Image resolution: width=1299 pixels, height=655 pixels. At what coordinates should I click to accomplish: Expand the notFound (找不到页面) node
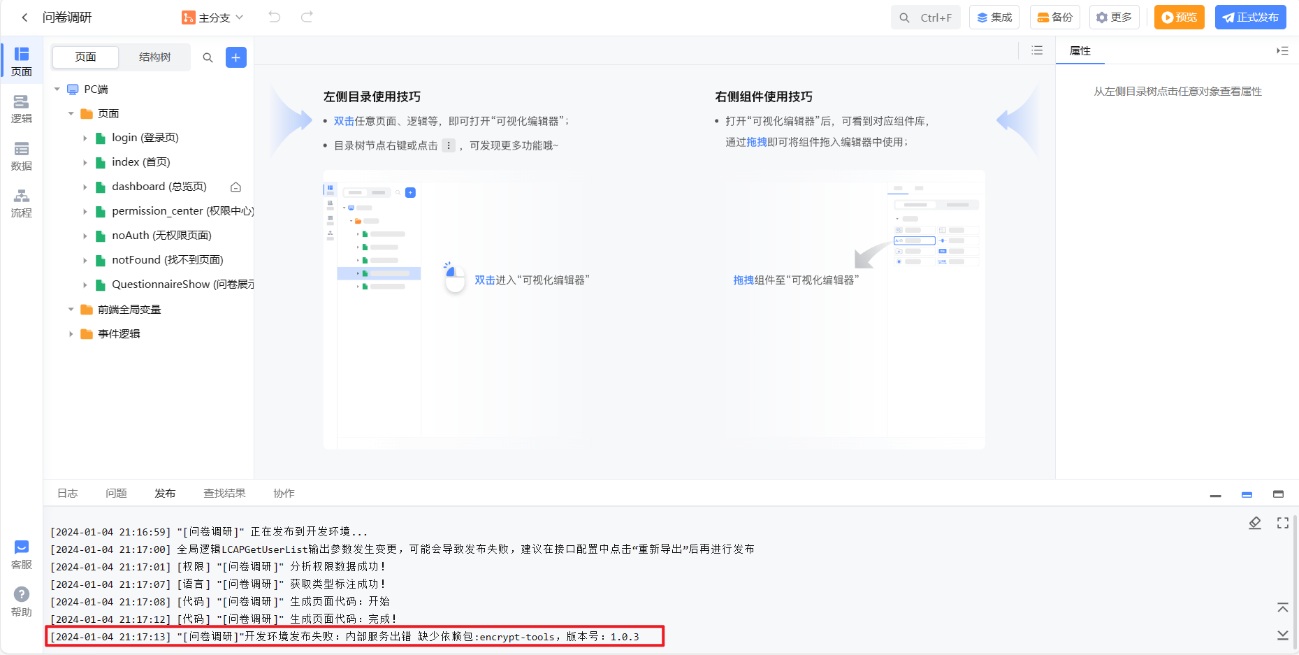pyautogui.click(x=85, y=261)
